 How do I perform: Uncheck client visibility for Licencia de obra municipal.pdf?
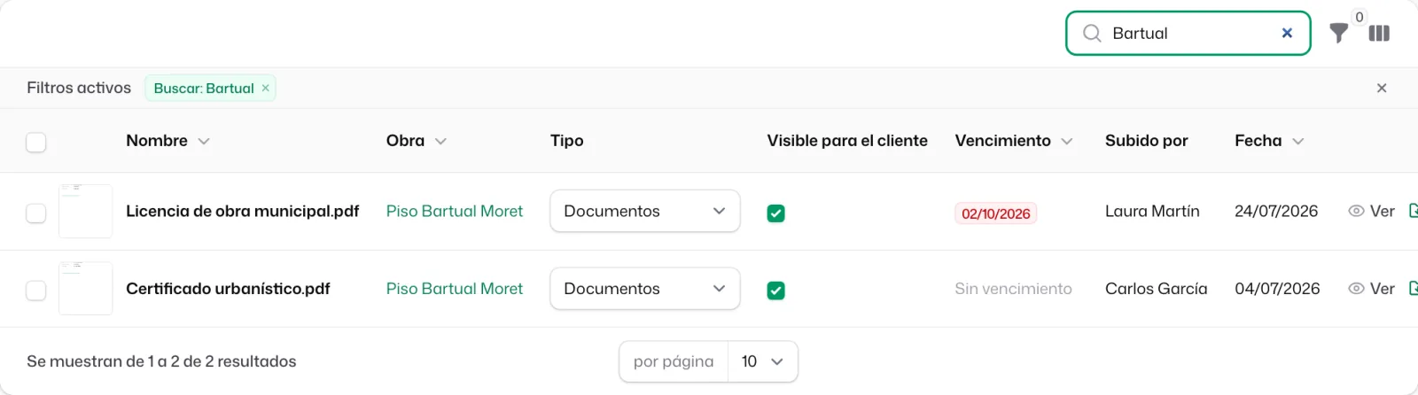pos(775,213)
